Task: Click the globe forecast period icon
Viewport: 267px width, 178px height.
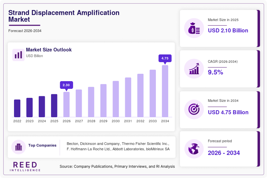Action: click(x=194, y=149)
